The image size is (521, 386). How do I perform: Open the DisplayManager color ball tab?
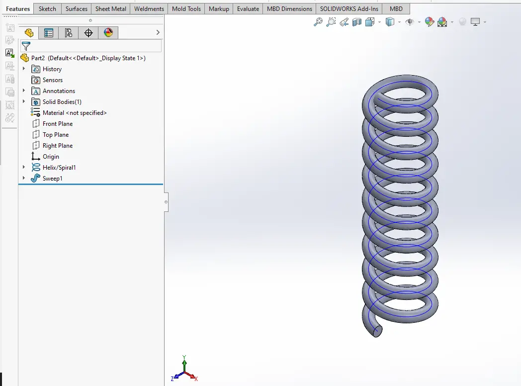pos(108,33)
